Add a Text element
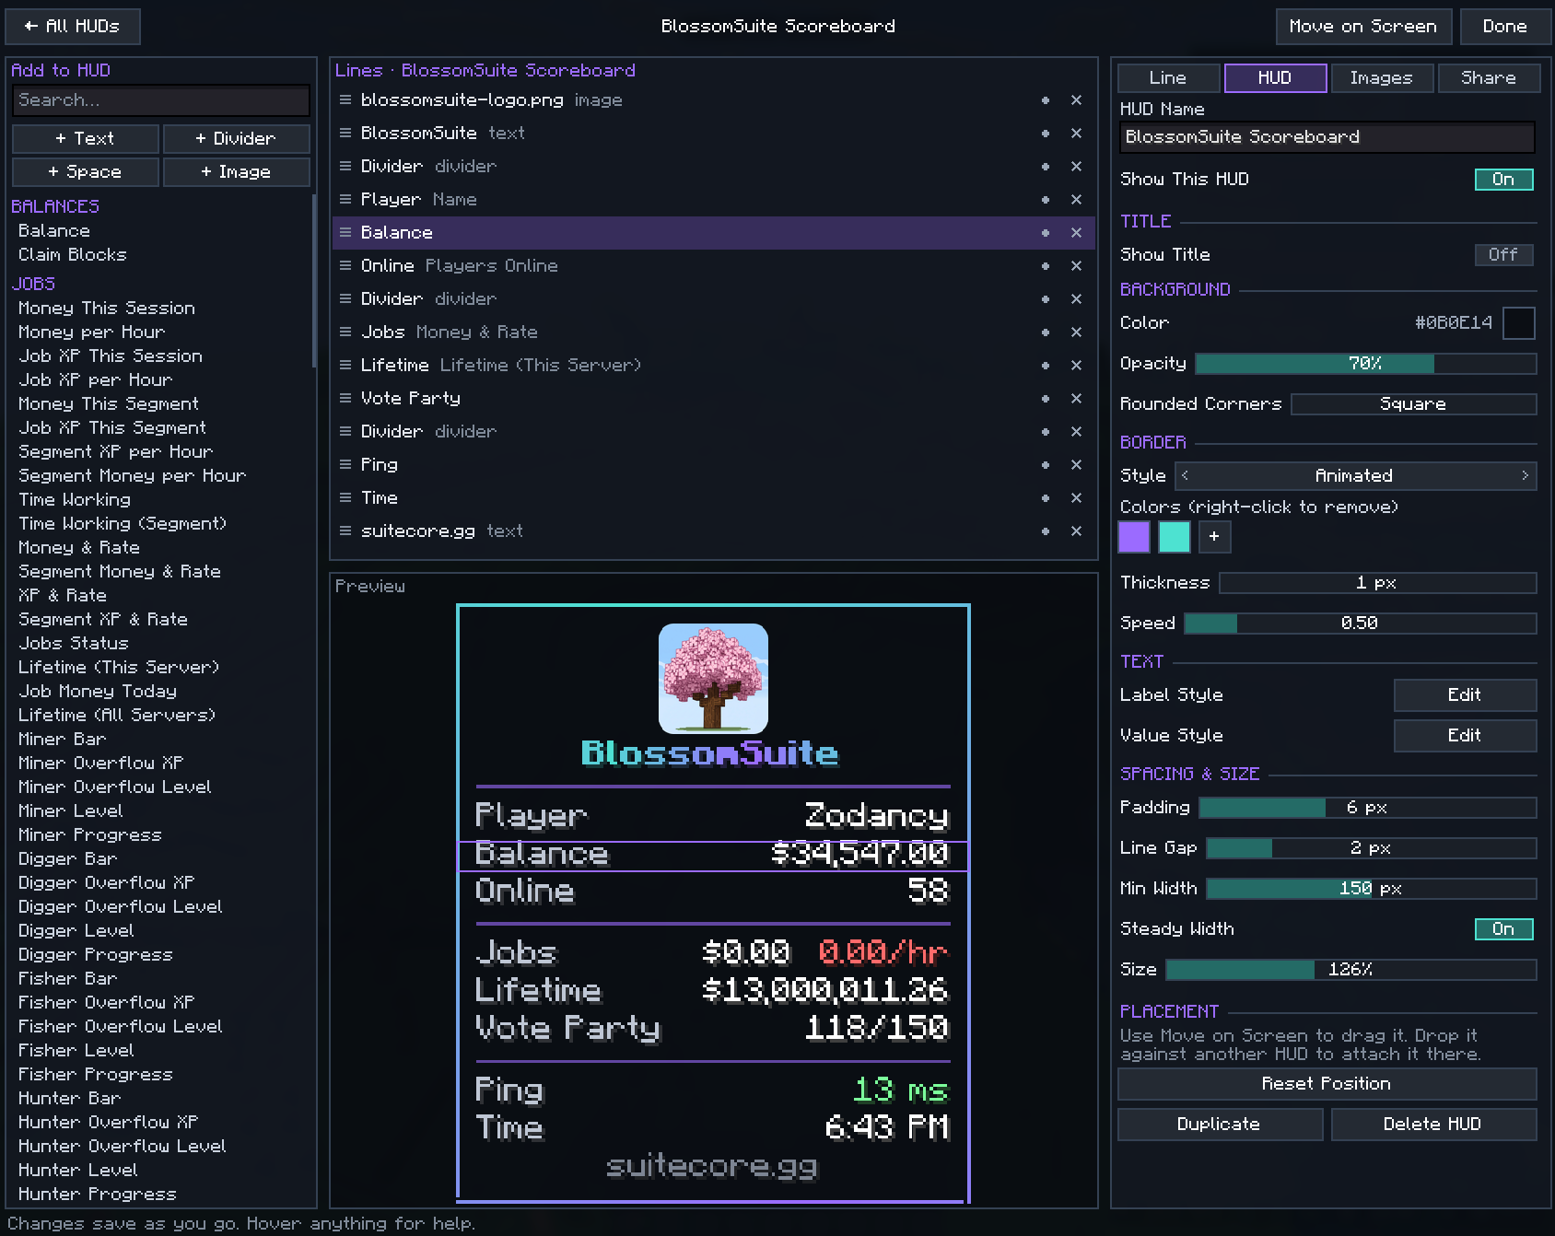1555x1236 pixels. [85, 139]
